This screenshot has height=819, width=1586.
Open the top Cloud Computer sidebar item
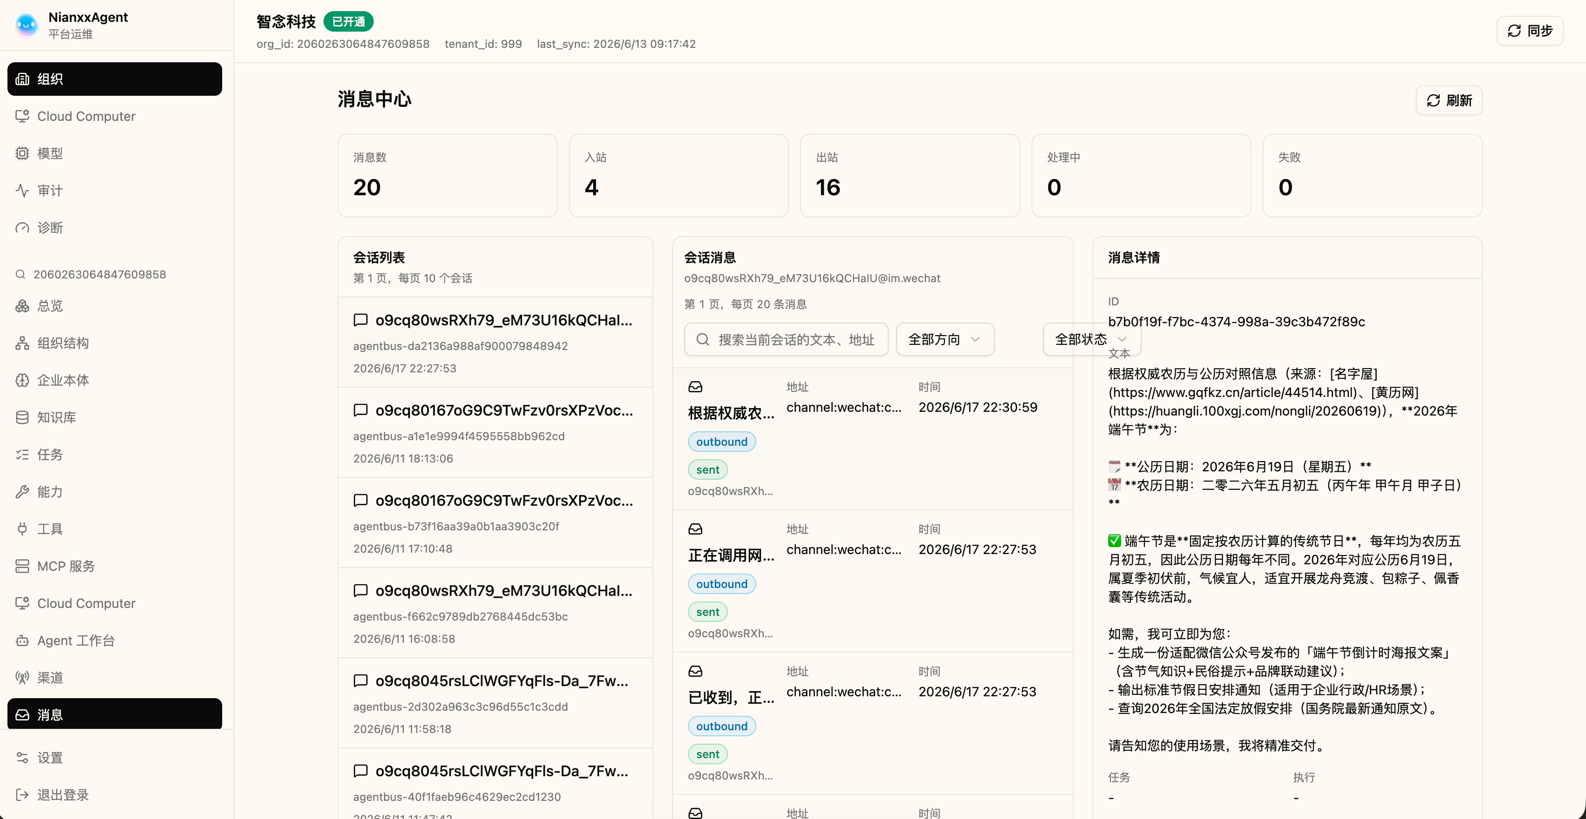point(114,116)
